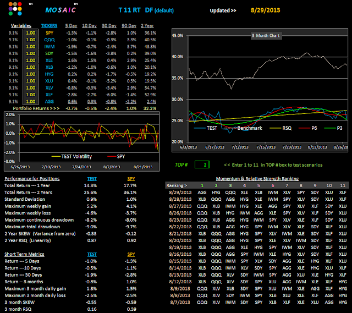Click the 7/10/2013 date on volatility chart axis
352x313 pixels.
(x=51, y=167)
